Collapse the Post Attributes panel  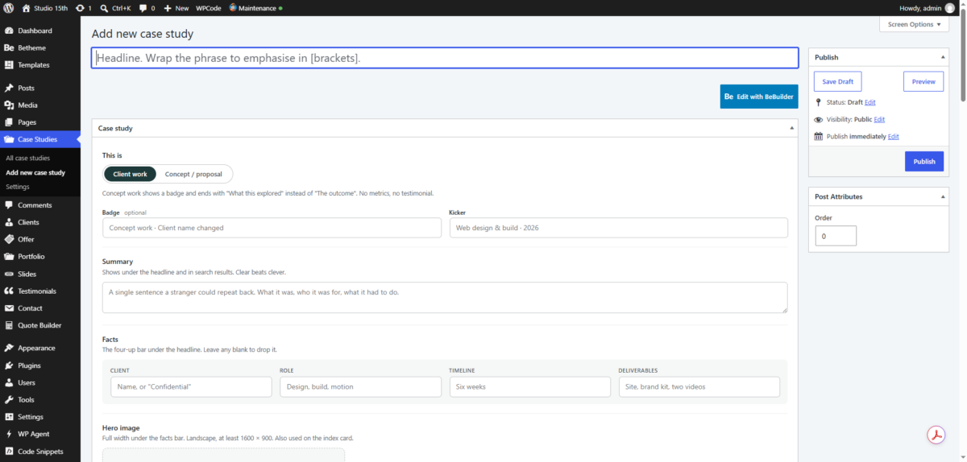(943, 196)
